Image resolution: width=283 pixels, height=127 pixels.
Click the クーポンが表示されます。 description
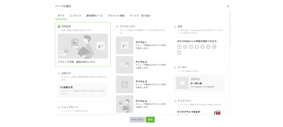click(x=189, y=71)
